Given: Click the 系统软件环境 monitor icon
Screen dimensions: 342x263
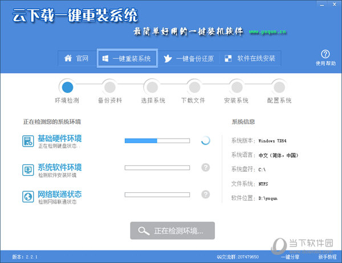Looking at the screenshot, I should point(28,170).
